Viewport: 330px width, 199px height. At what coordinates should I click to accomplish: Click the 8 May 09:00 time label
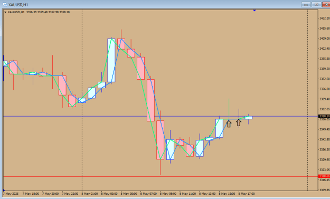tap(168, 194)
